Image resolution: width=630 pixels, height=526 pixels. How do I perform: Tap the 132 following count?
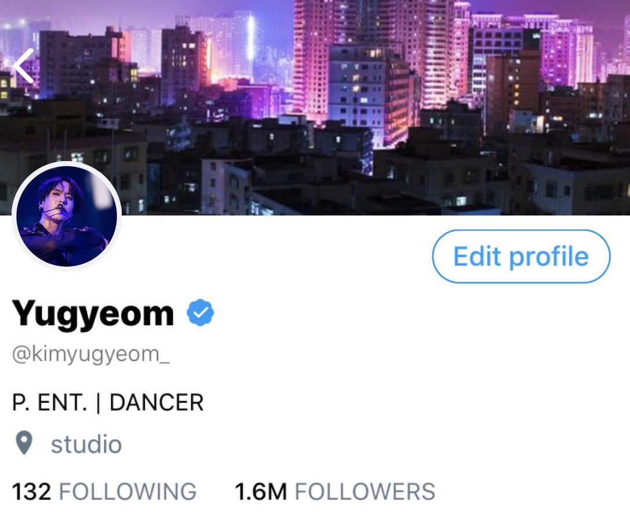tap(32, 491)
